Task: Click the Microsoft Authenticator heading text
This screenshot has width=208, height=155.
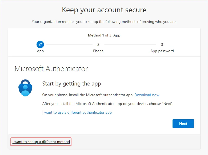Action: (x=51, y=68)
